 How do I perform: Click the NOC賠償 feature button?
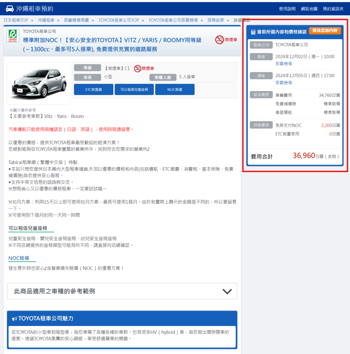click(175, 90)
